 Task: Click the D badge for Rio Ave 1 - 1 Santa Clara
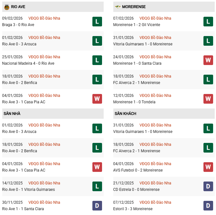[x=97, y=206]
